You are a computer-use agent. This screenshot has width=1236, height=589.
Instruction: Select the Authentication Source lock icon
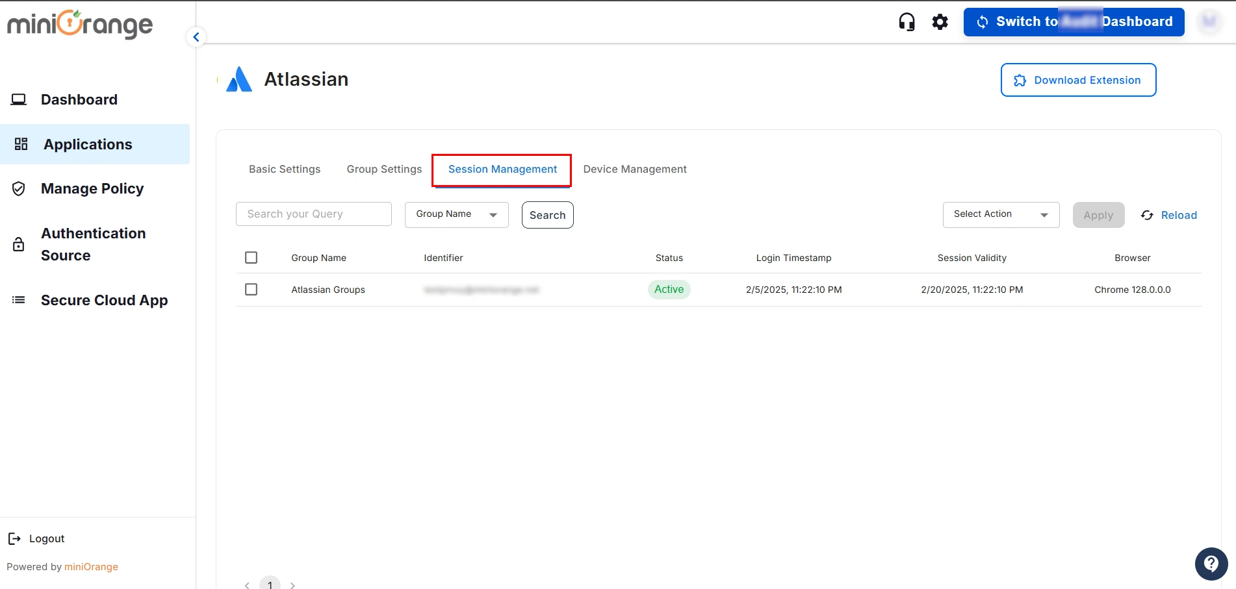18,244
